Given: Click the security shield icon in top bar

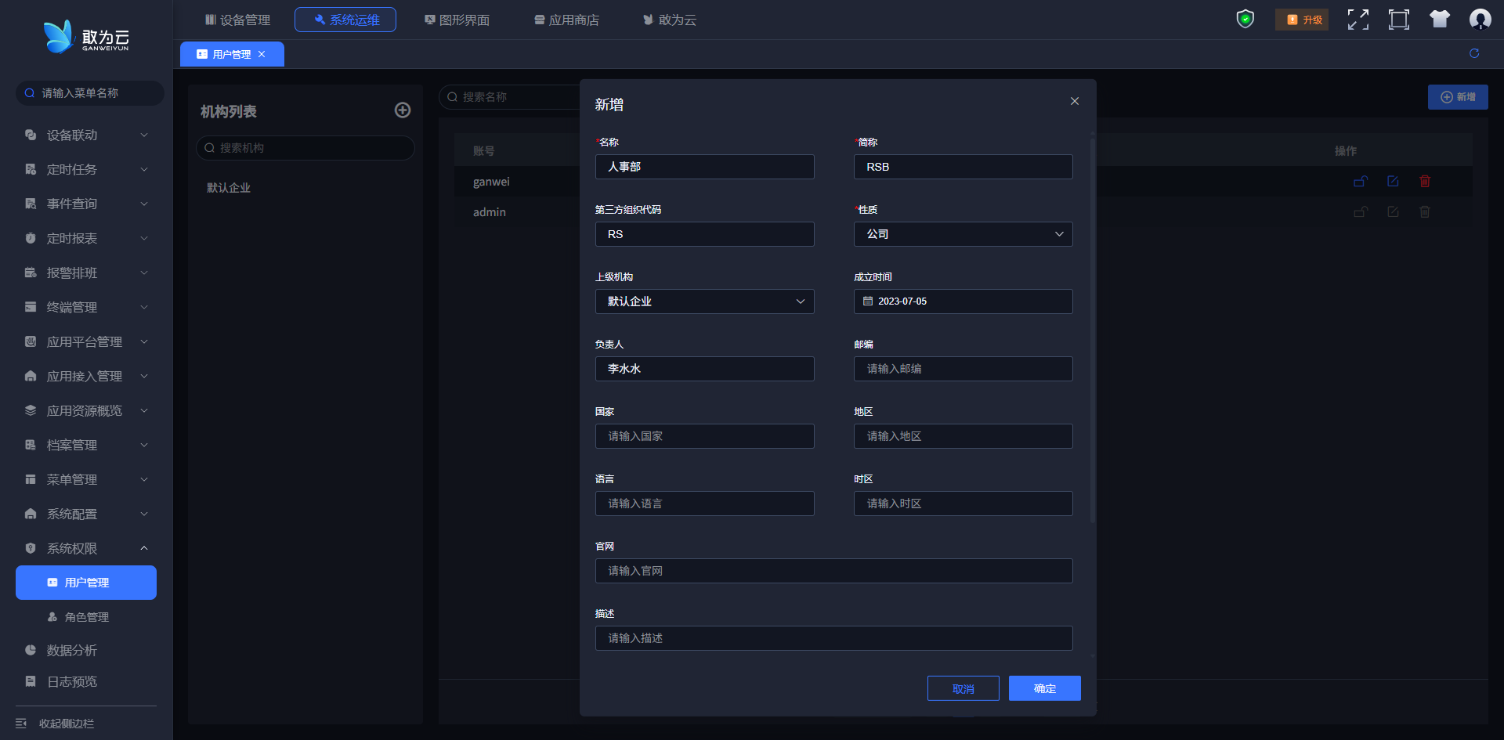Looking at the screenshot, I should pyautogui.click(x=1245, y=20).
